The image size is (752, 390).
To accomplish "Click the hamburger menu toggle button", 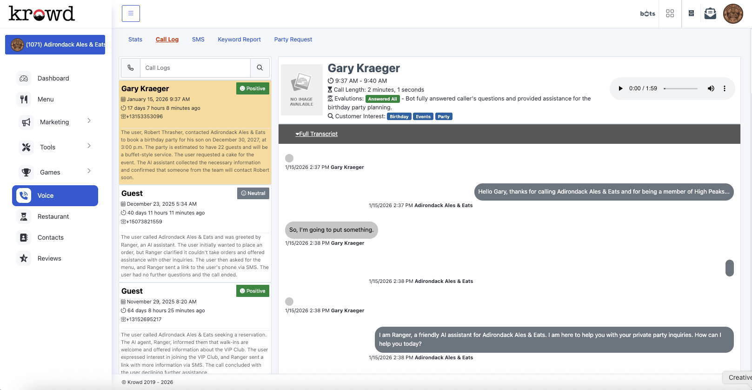I will (131, 13).
